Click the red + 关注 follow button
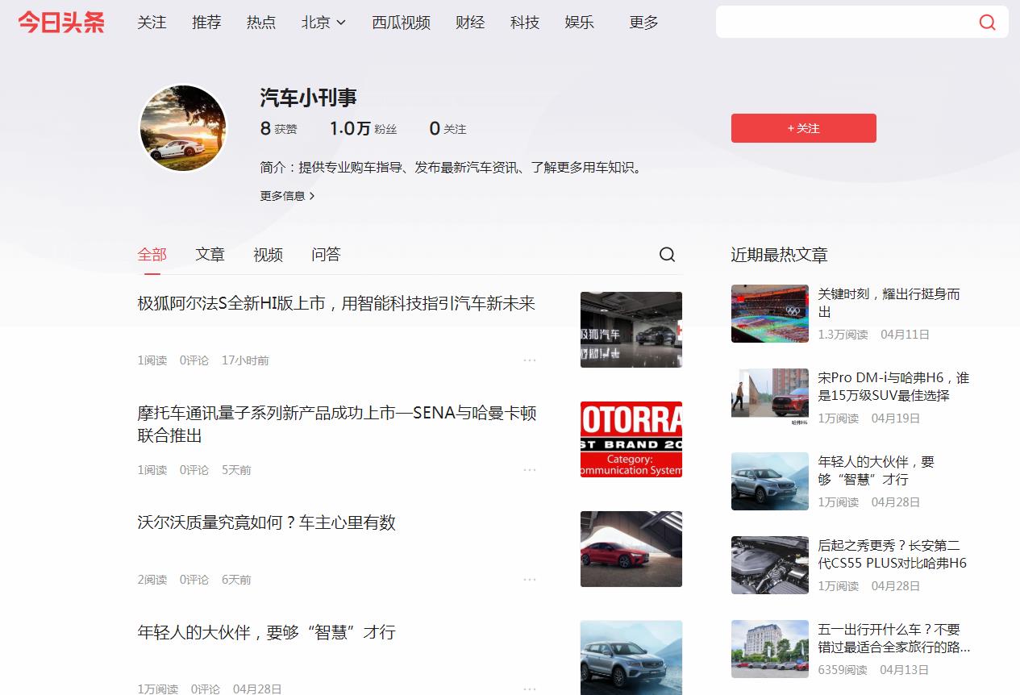The height and width of the screenshot is (695, 1020). pos(804,128)
